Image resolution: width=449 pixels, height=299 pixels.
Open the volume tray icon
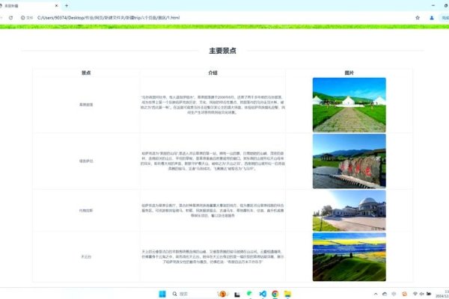pyautogui.click(x=422, y=294)
